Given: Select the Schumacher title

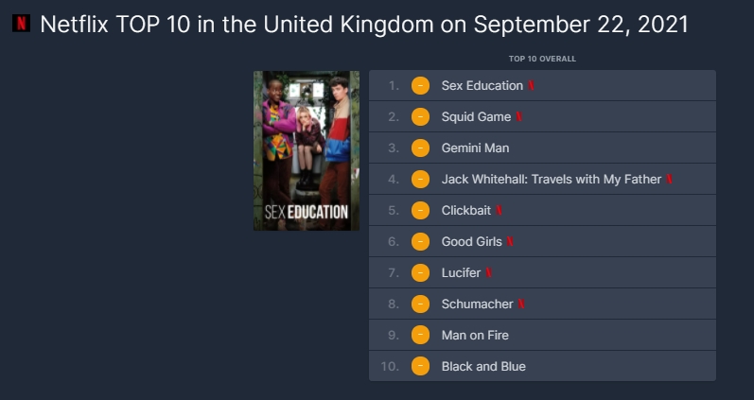Looking at the screenshot, I should pyautogui.click(x=477, y=304).
